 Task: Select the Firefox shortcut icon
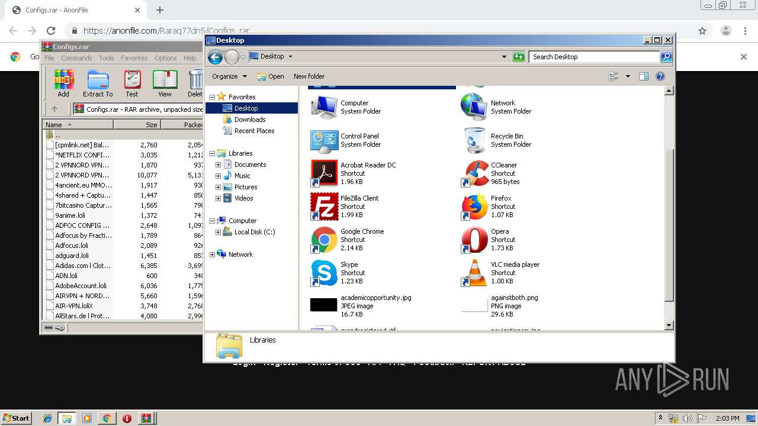[x=475, y=206]
